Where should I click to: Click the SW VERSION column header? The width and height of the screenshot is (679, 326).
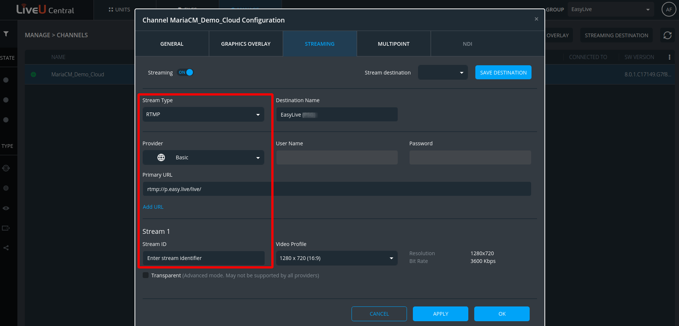(x=639, y=57)
